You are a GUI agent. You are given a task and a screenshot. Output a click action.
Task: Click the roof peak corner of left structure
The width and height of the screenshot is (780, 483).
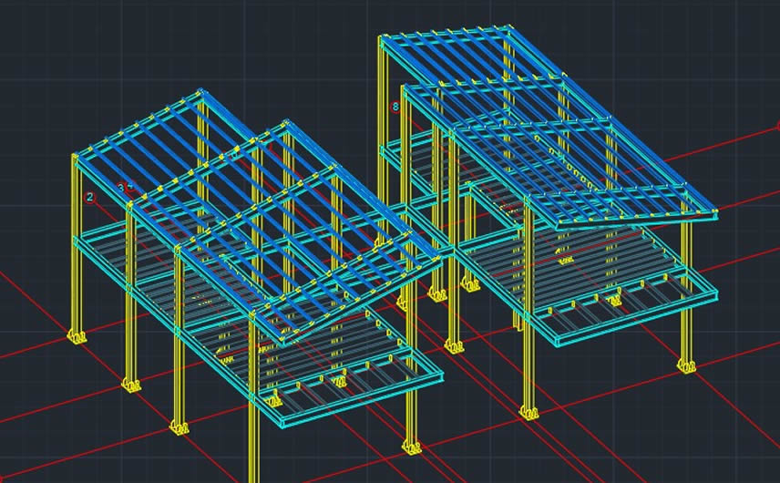click(x=201, y=92)
